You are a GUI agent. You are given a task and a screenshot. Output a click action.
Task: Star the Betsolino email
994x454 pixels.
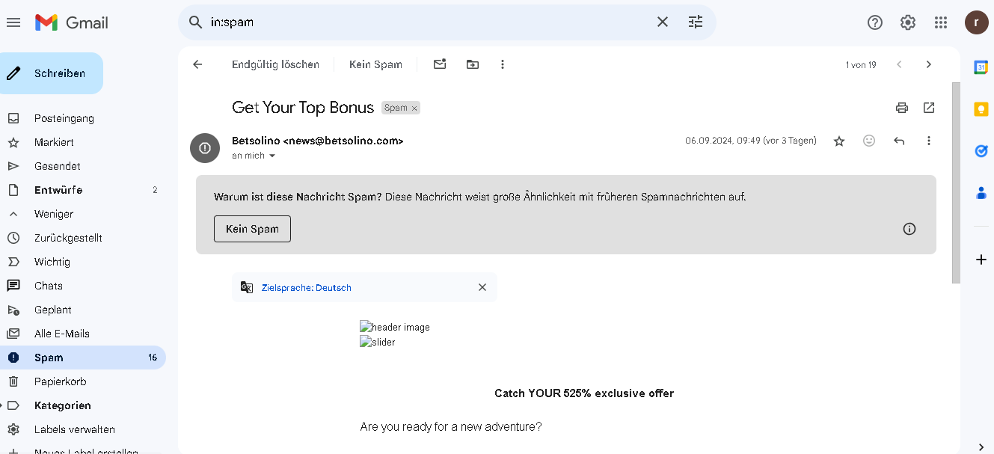coord(839,141)
